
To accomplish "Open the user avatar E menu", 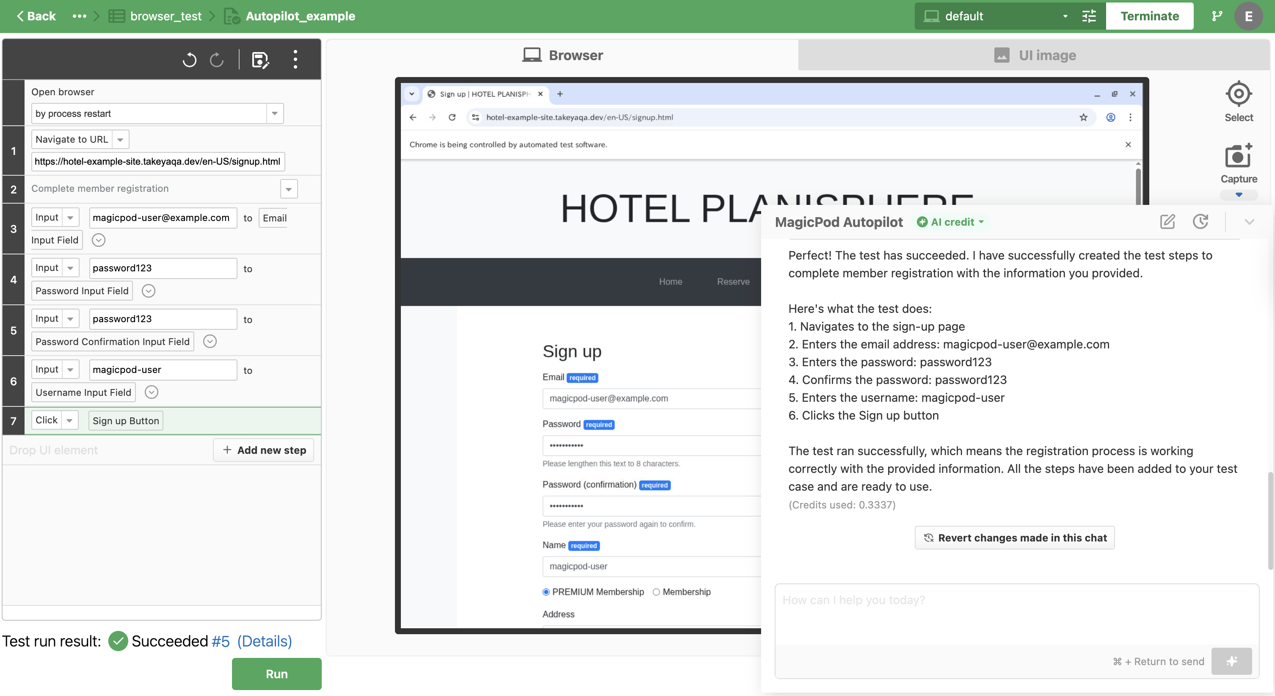I will [x=1249, y=17].
